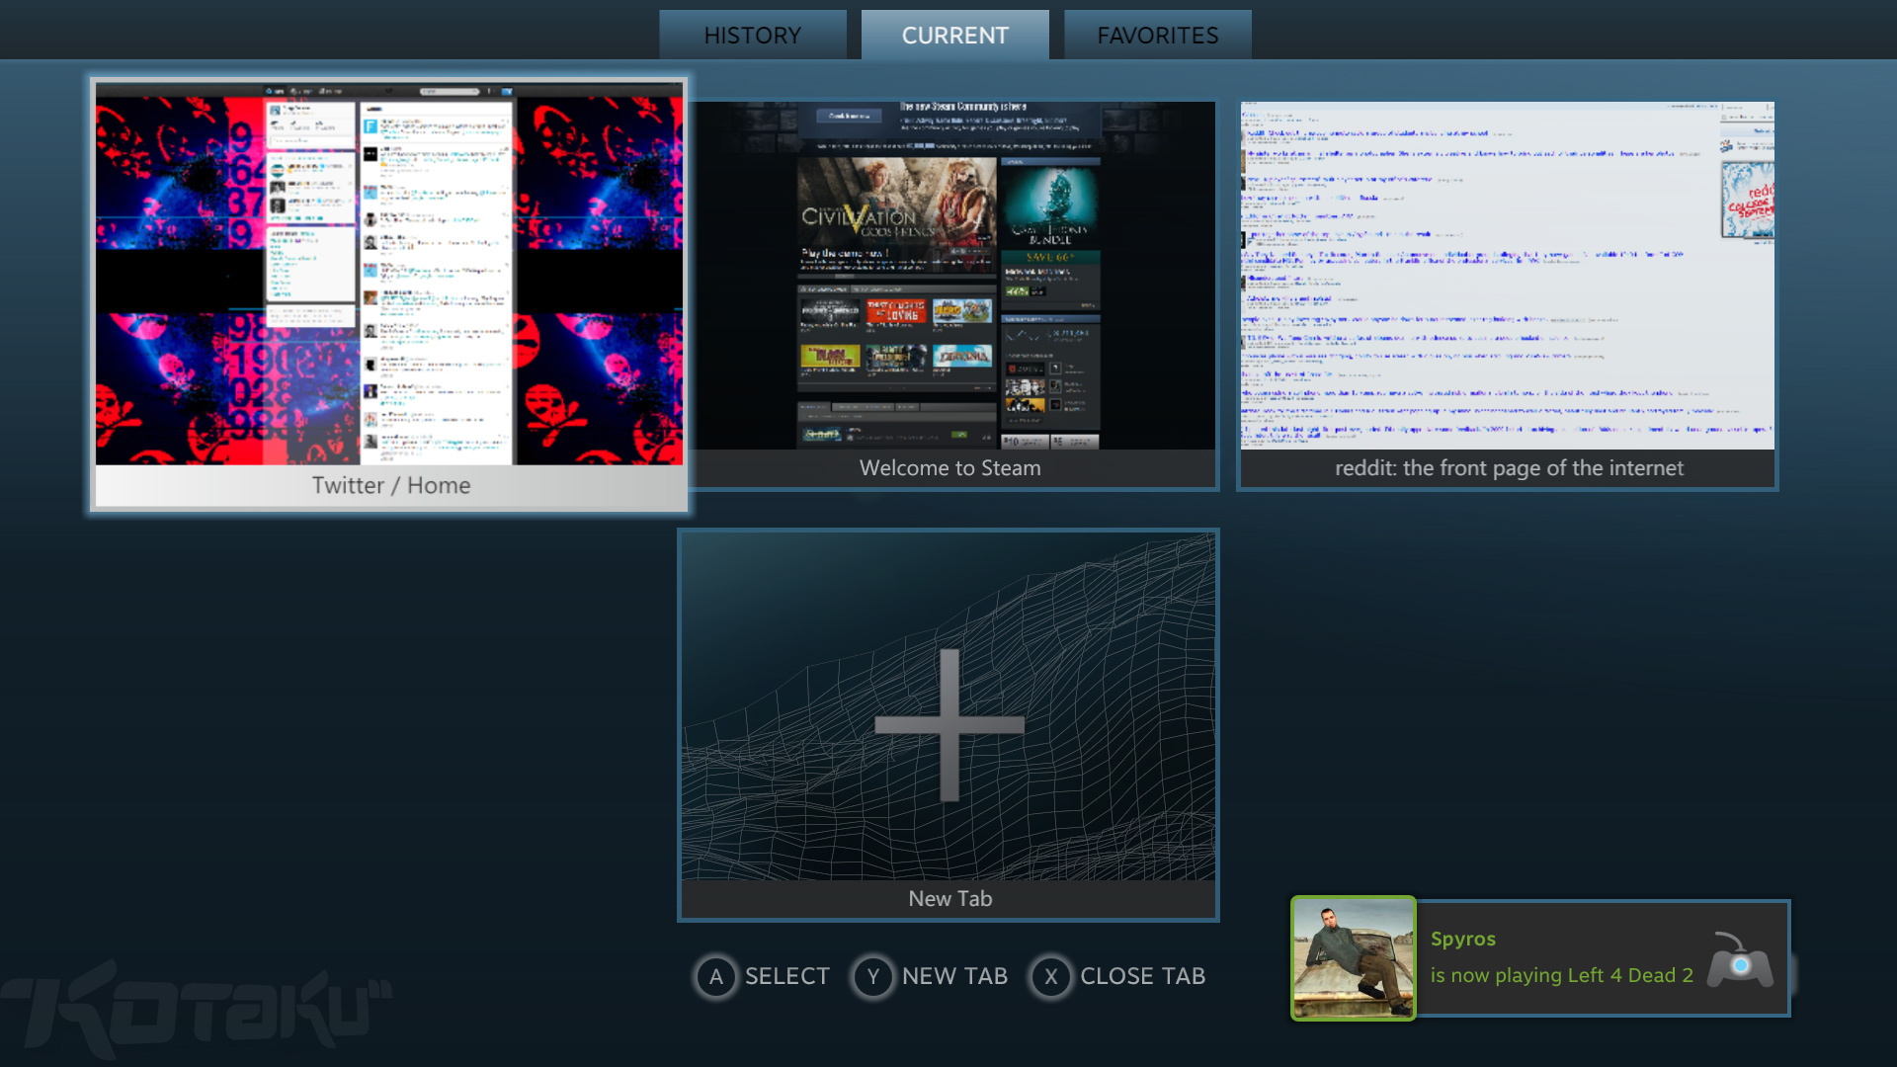
Task: Click the NEW TAB label
Action: point(954,976)
